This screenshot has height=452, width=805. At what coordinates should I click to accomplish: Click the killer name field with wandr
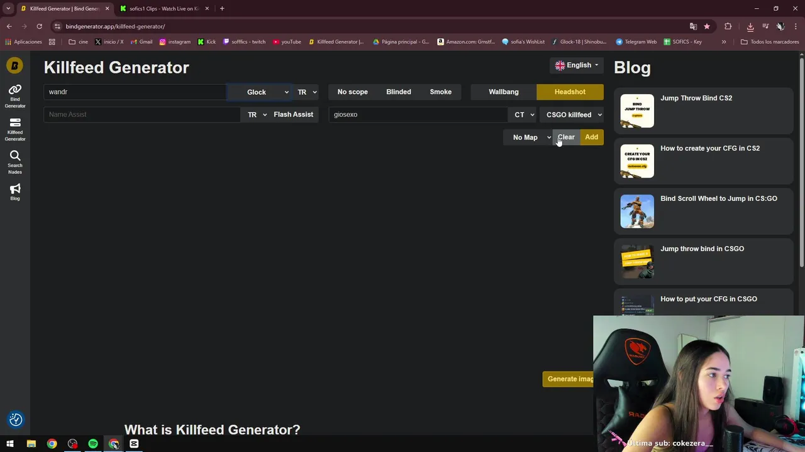coord(135,92)
